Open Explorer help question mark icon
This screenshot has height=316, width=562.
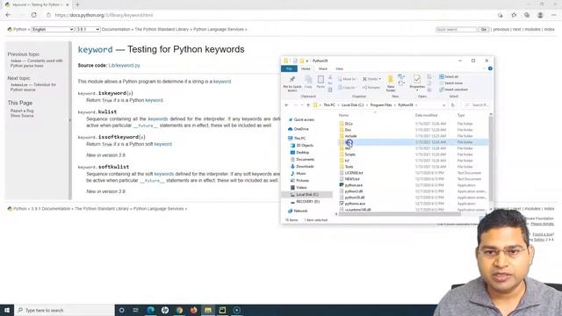pos(490,68)
